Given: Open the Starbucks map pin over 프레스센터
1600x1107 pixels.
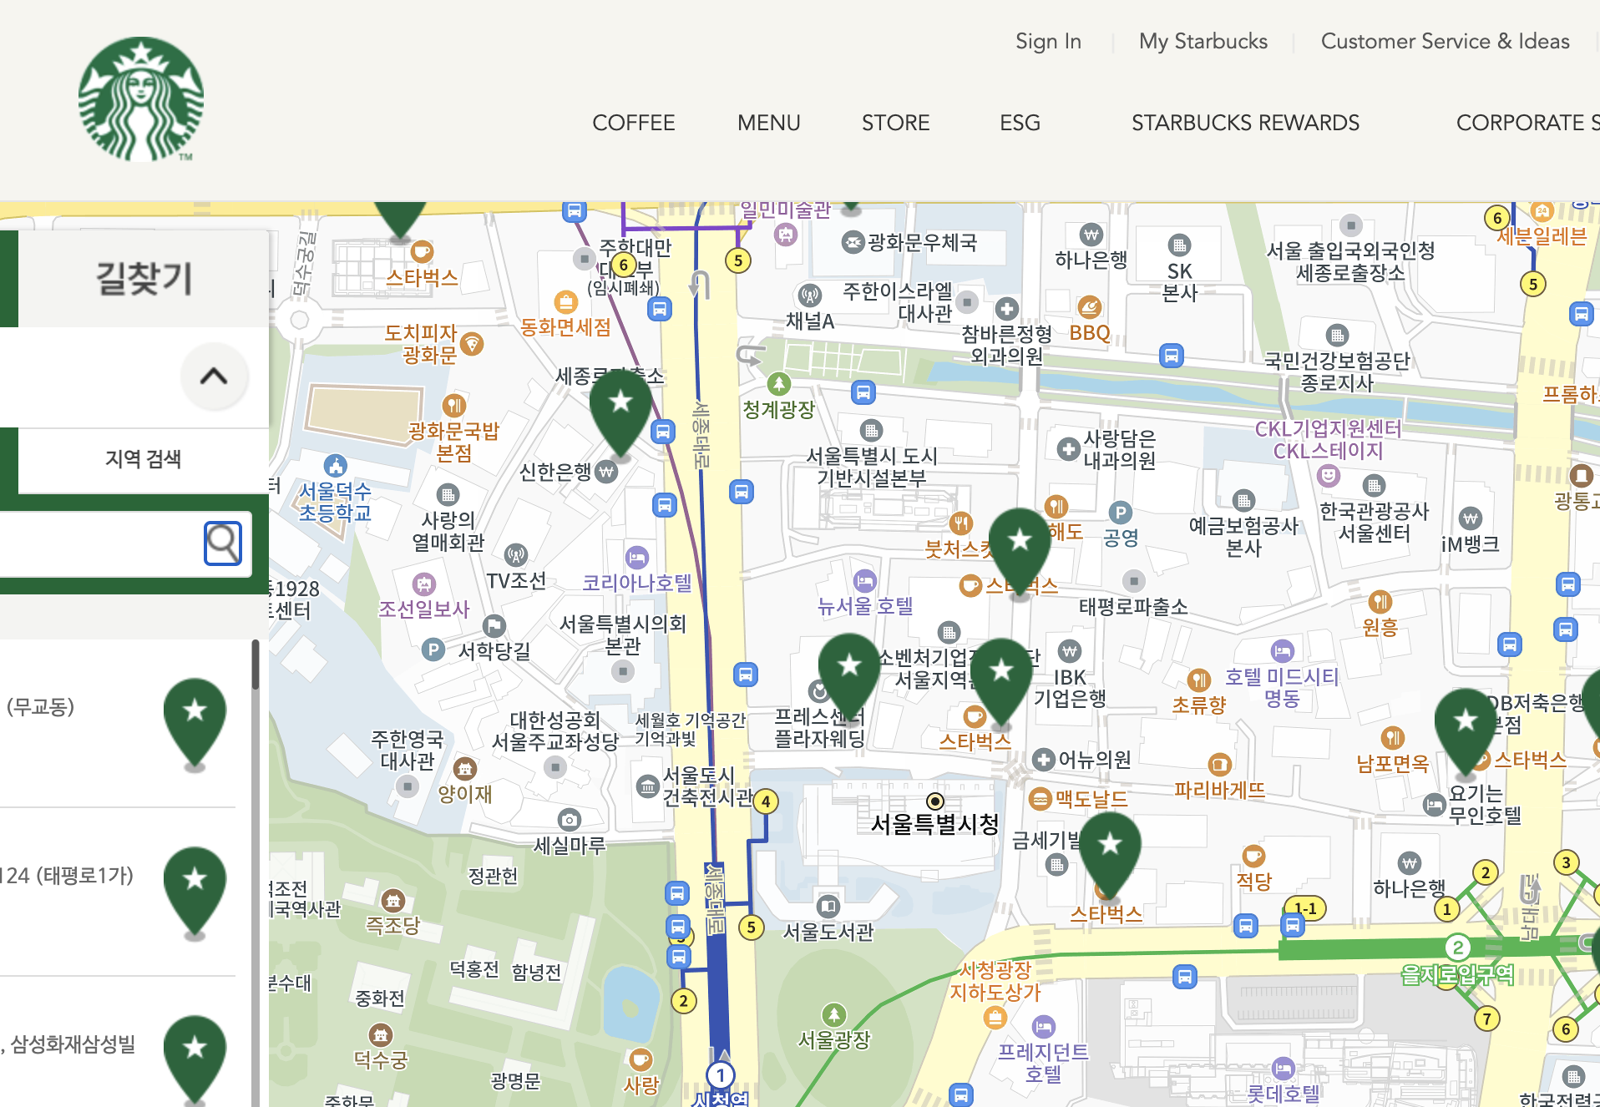Looking at the screenshot, I should point(849,679).
